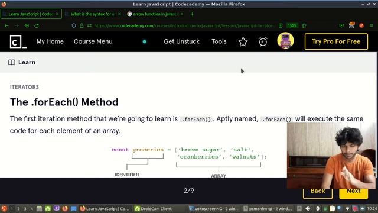Image resolution: width=378 pixels, height=213 pixels.
Task: Click the extension icon with orange badge
Action: click(352, 25)
